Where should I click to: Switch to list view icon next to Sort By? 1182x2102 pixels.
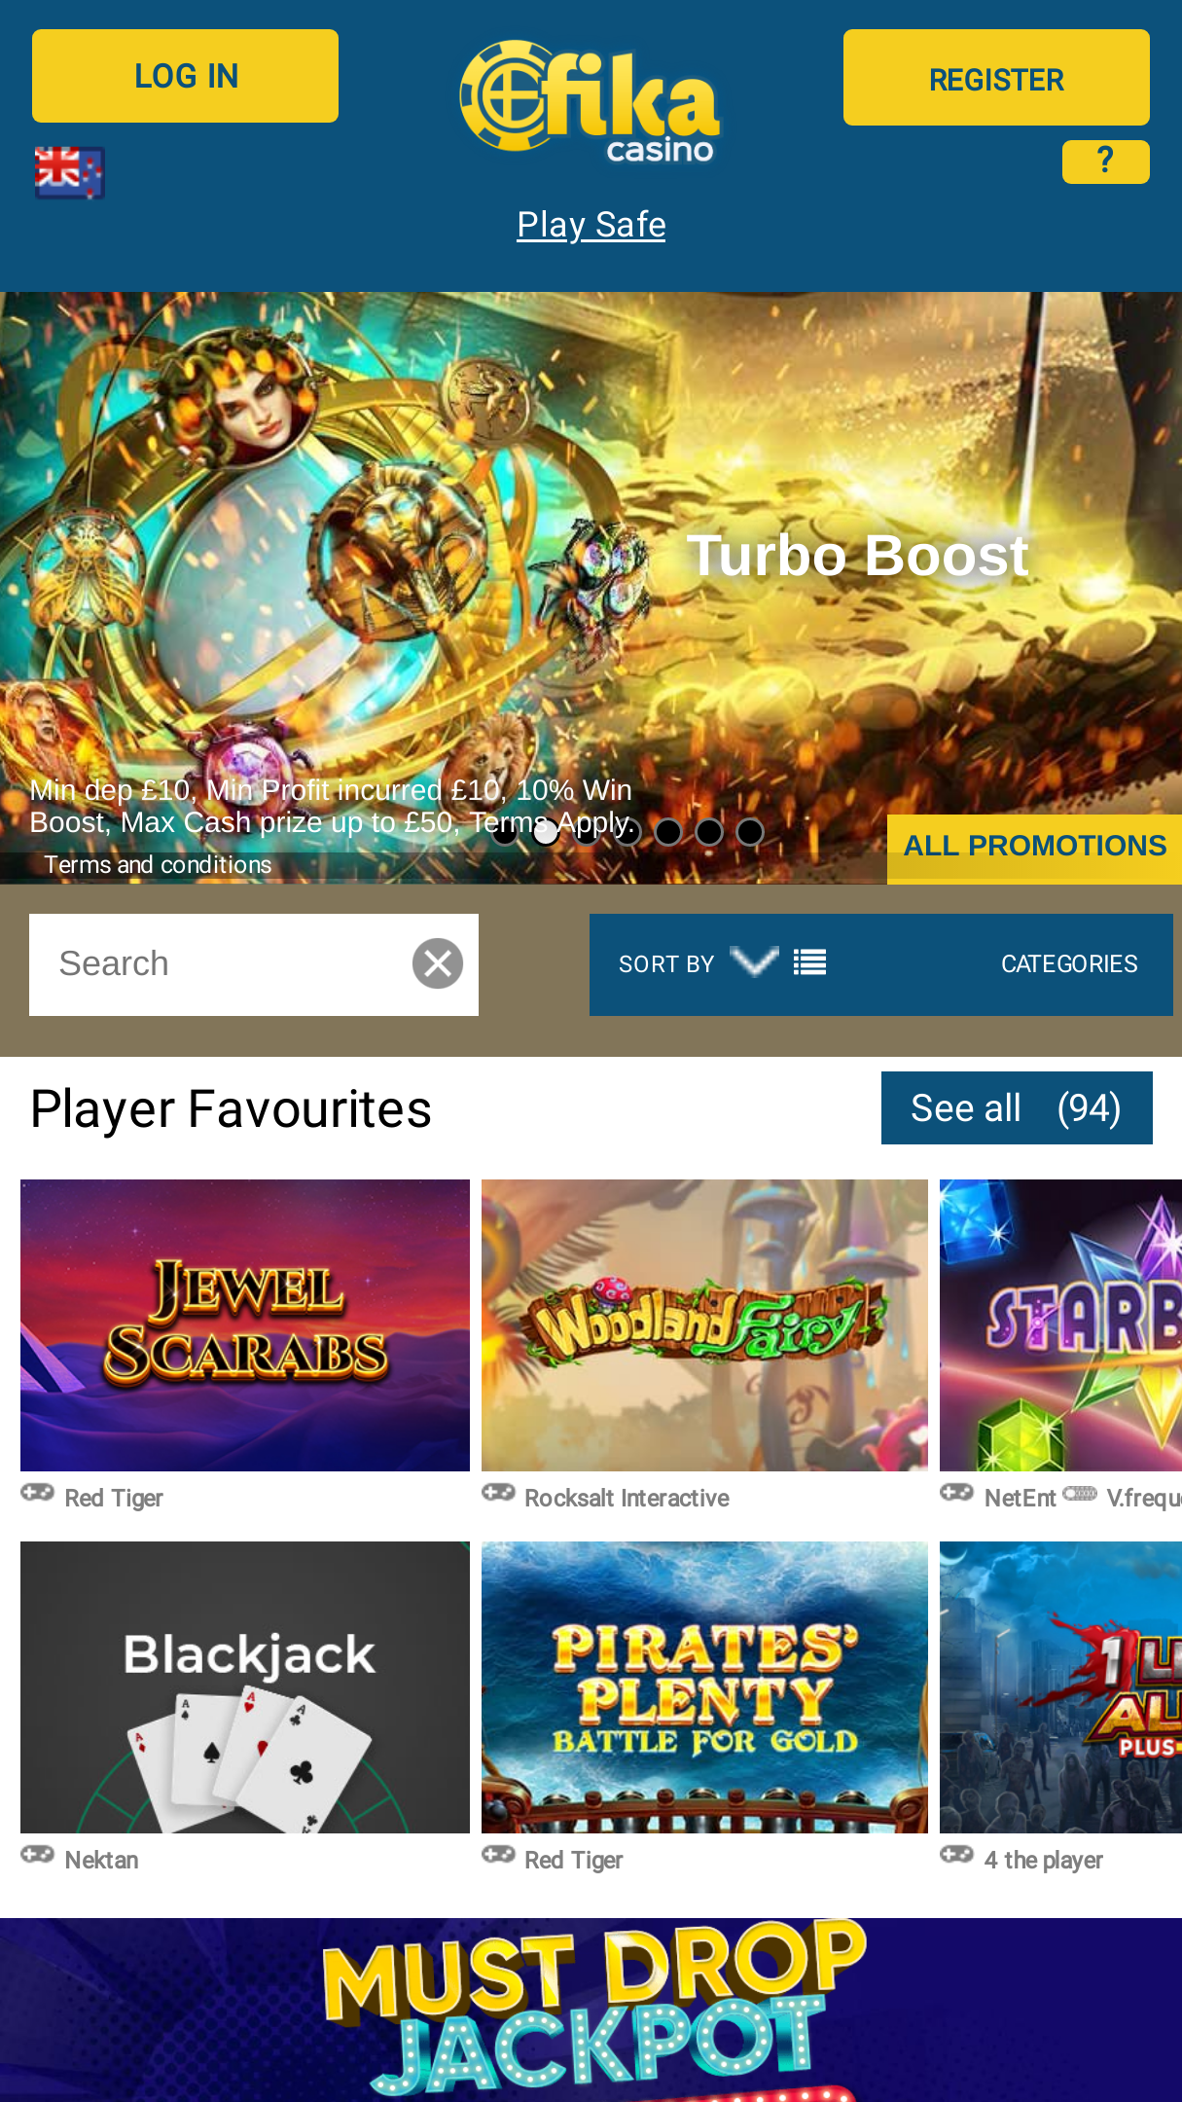809,963
